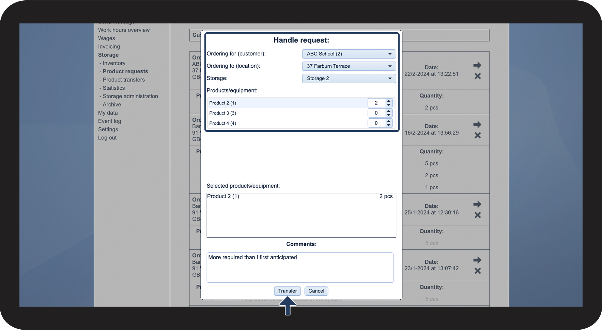Click the Comments text area
The width and height of the screenshot is (602, 330).
[300, 267]
